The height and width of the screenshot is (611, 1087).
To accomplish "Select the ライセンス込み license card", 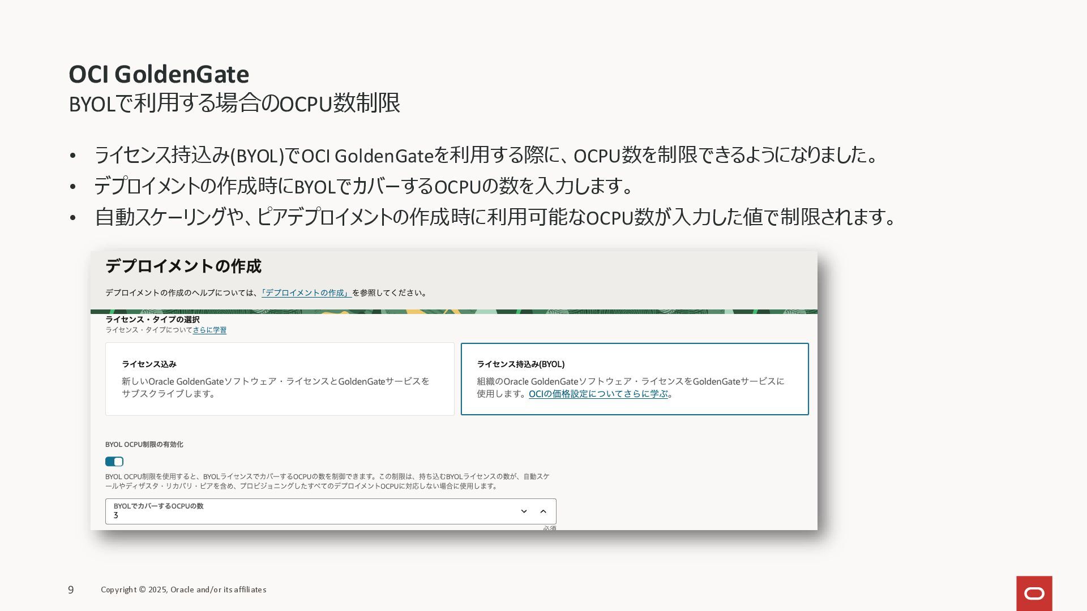I will click(x=280, y=379).
